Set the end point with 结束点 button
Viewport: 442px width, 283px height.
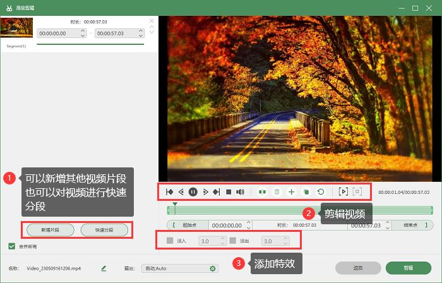click(x=413, y=225)
